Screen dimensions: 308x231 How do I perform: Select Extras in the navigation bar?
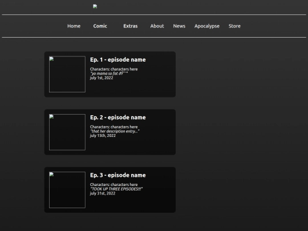(131, 26)
